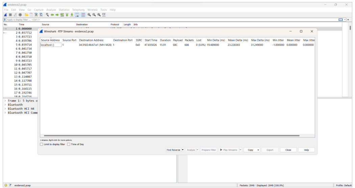355x188 pixels.
Task: Toggle packet colorization in toolbar
Action: coord(83,15)
